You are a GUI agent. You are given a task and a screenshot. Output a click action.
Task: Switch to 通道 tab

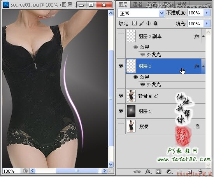click(137, 5)
